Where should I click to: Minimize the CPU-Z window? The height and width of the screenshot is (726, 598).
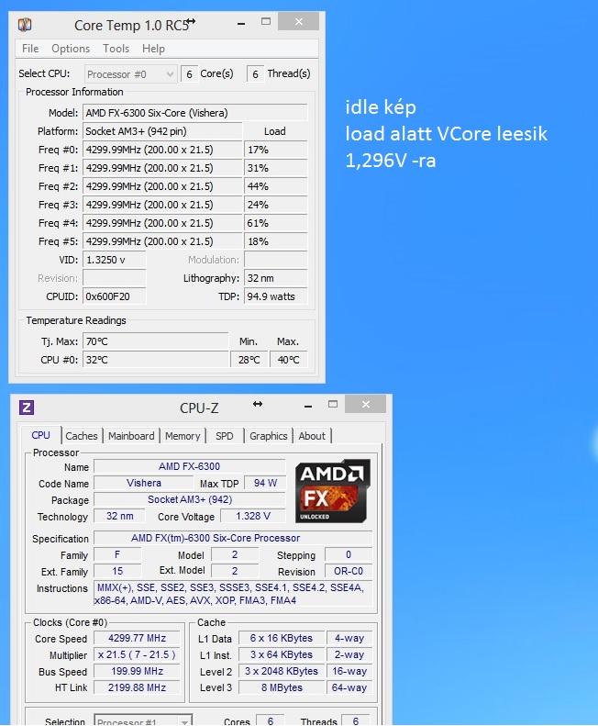click(x=308, y=406)
